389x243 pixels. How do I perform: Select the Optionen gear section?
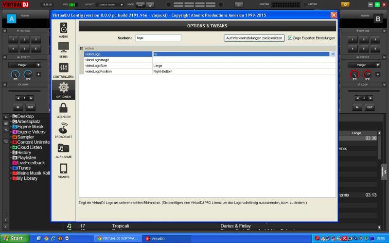coord(64,90)
